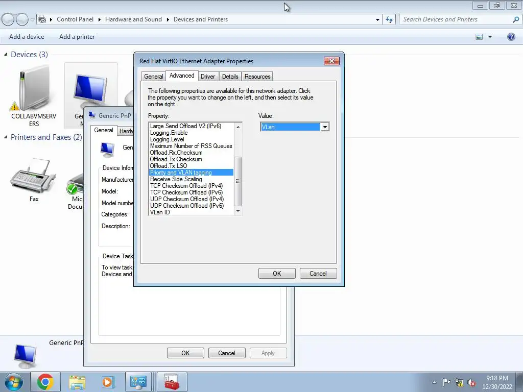
Task: Open the Driver tab
Action: point(208,77)
